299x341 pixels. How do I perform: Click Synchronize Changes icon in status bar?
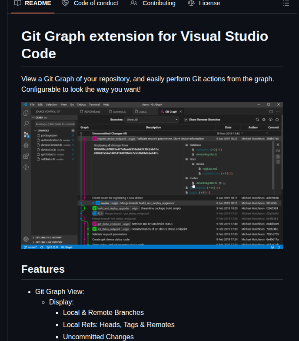point(42,247)
